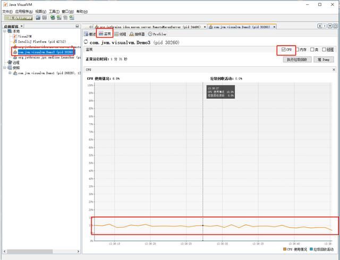340x260 pixels.
Task: Open the VisualVM node icon in tree
Action: coord(15,37)
